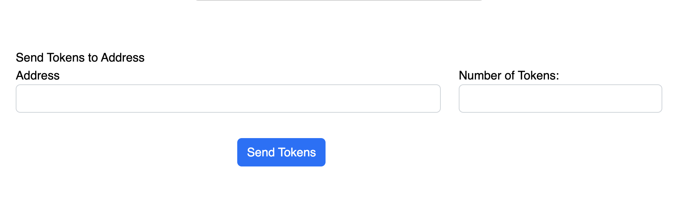Click the label above the token amount box
This screenshot has height=212, width=687.
(x=509, y=75)
